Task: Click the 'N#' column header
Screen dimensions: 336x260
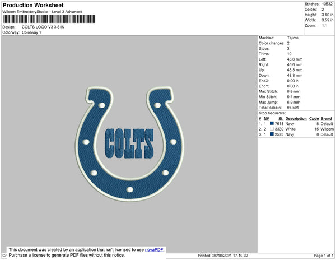Action: point(266,119)
